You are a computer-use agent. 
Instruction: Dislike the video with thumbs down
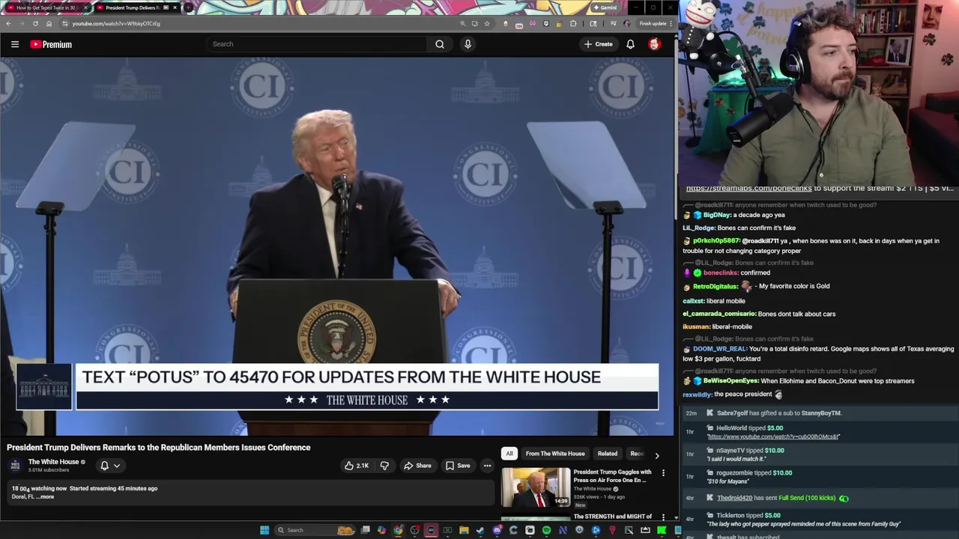coord(384,466)
